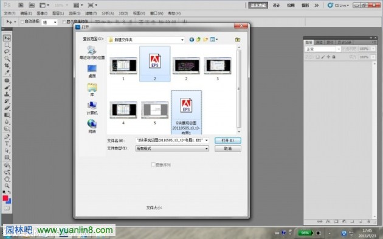Select the Rectangle shape tool

(x=7, y=158)
